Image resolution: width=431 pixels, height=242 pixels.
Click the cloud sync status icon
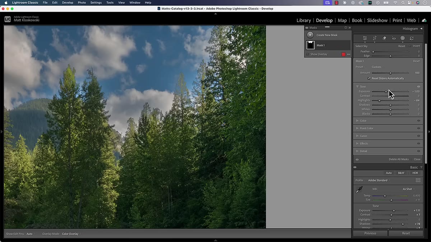click(x=424, y=20)
